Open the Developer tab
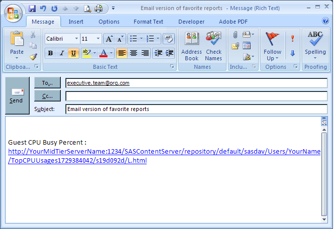334x229 pixels. point(191,22)
